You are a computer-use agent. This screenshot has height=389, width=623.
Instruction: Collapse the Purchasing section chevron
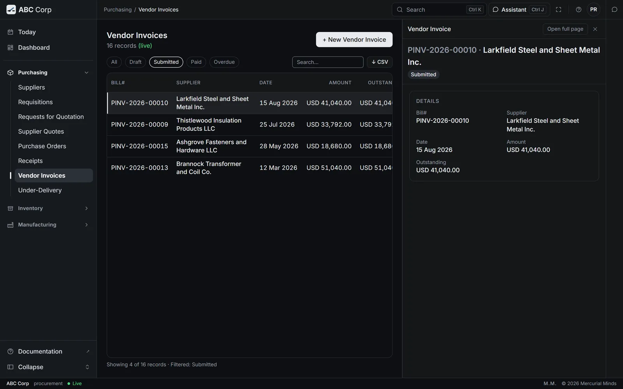tap(86, 73)
